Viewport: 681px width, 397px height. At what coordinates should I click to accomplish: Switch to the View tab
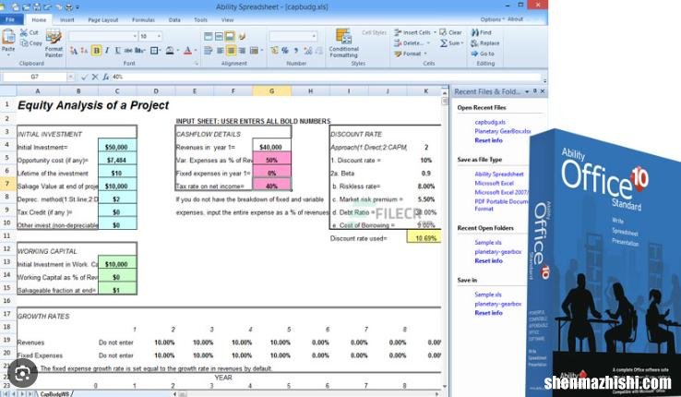tap(227, 20)
